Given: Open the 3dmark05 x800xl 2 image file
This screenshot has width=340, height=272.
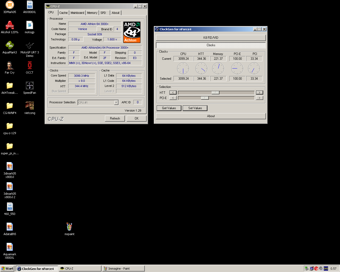Looking at the screenshot, I should (10, 190).
